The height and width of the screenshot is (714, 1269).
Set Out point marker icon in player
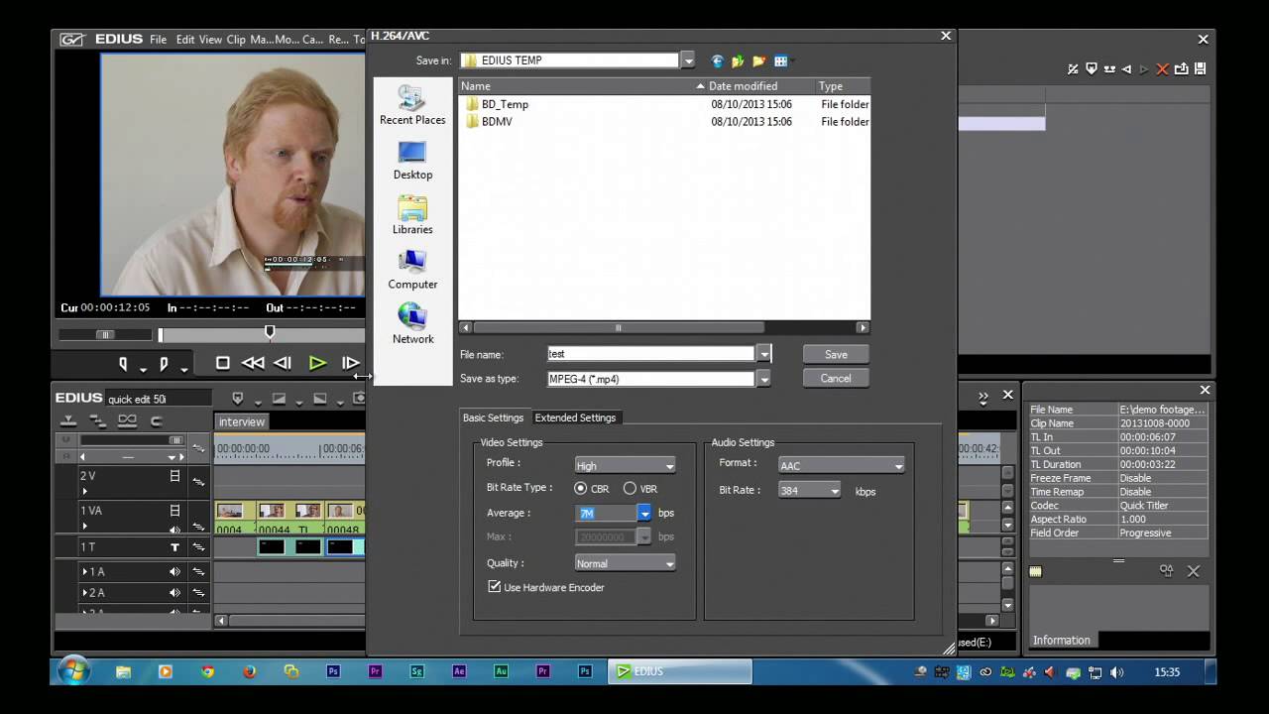tap(164, 364)
